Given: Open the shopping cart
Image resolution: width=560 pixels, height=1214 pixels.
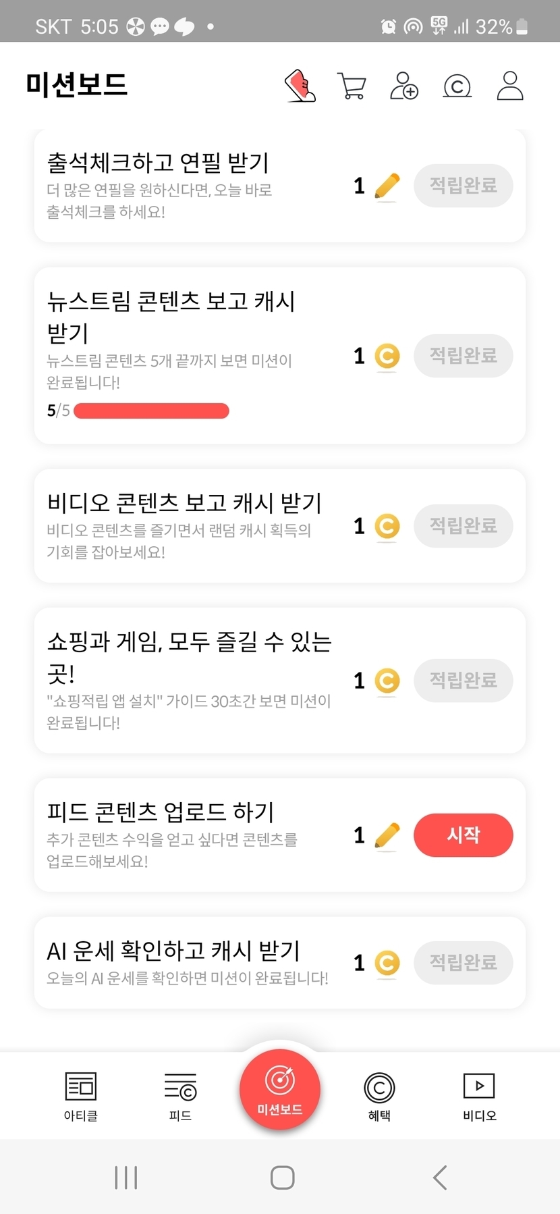Looking at the screenshot, I should coord(352,86).
